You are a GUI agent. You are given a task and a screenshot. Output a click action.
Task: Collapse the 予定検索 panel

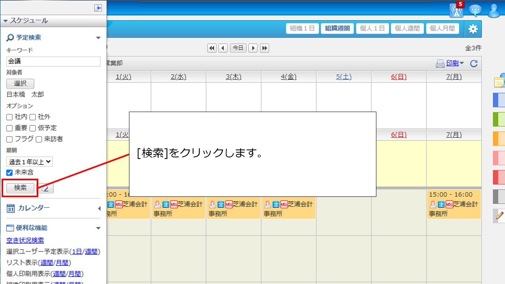98,37
